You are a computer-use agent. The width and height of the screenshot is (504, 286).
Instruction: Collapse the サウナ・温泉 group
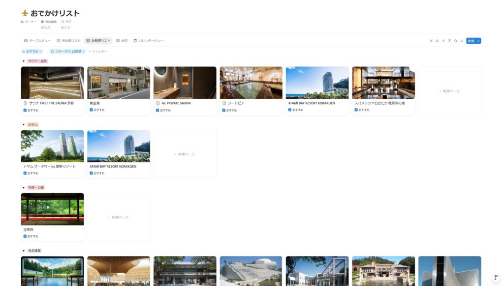click(x=23, y=61)
